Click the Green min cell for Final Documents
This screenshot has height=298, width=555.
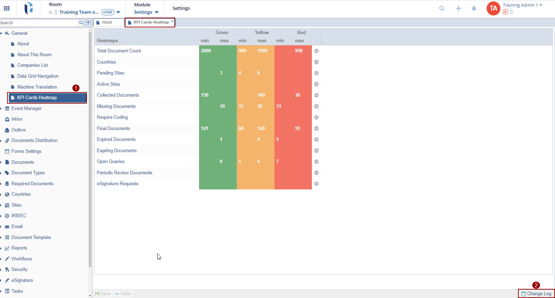pyautogui.click(x=208, y=129)
